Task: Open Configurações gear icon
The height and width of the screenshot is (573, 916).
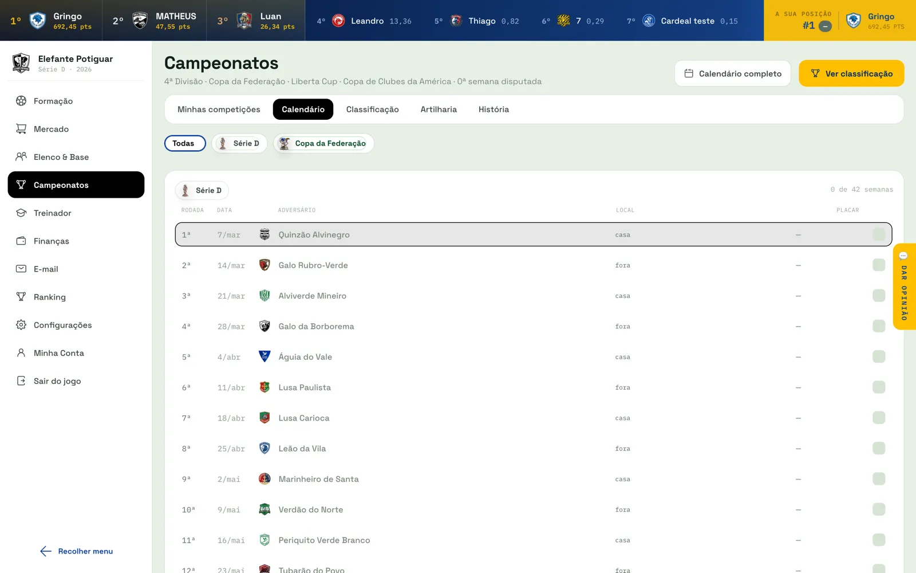Action: (x=21, y=325)
